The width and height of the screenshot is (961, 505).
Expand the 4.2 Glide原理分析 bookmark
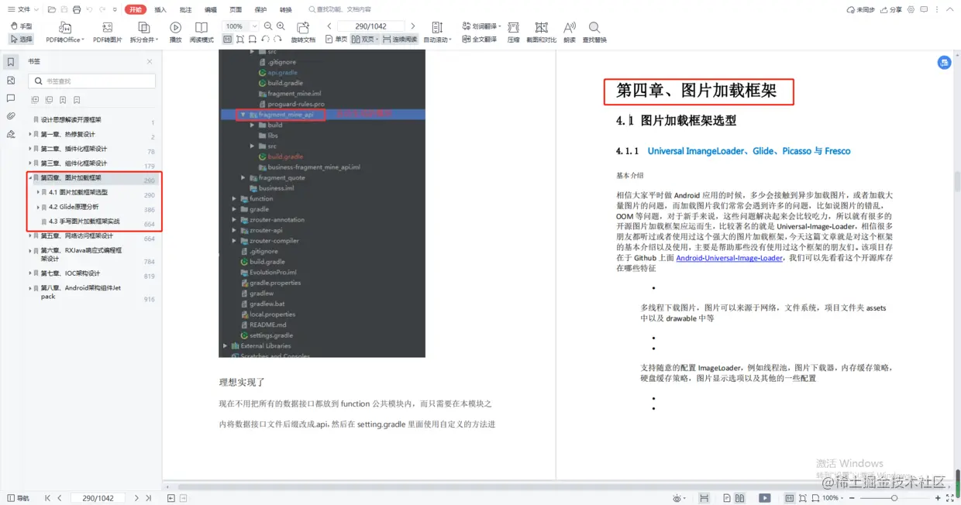click(38, 207)
